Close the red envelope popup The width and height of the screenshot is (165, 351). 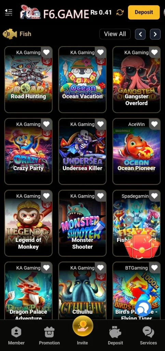point(129,220)
